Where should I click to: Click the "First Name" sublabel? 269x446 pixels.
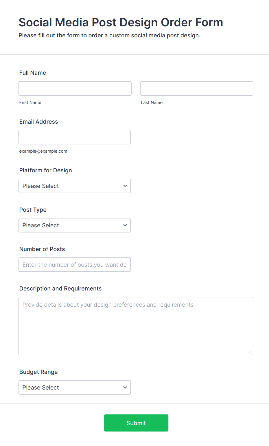click(x=30, y=103)
